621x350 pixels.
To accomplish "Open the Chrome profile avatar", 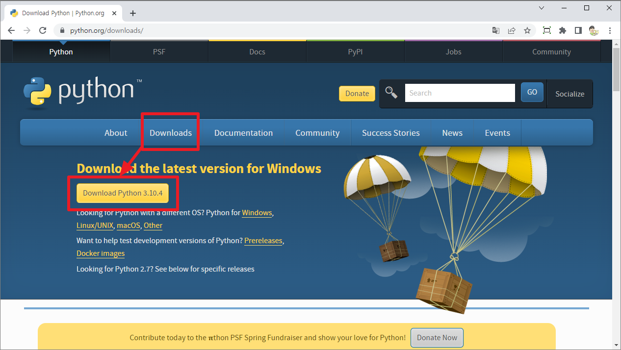I will pos(594,30).
